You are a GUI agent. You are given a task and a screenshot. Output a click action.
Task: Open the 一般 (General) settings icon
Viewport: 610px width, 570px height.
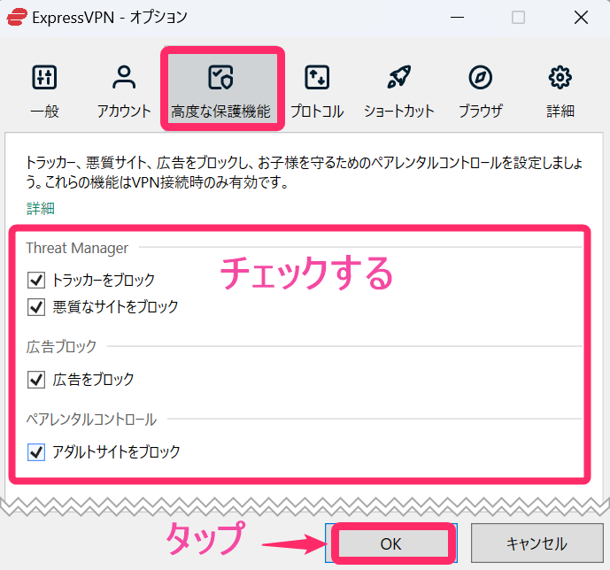tap(44, 77)
